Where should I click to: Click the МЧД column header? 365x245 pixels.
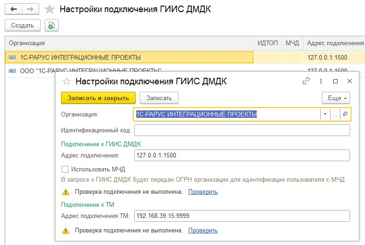point(292,43)
